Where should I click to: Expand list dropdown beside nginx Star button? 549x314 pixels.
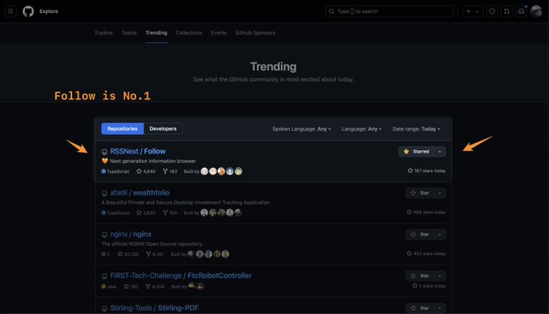(440, 234)
